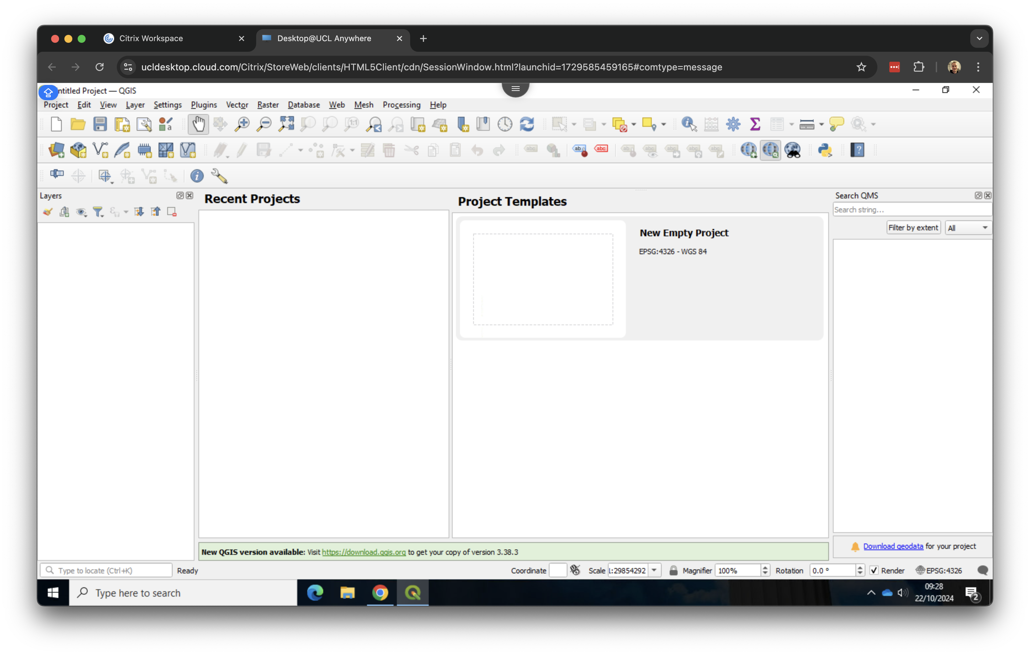The width and height of the screenshot is (1030, 655).
Task: Click the Identify Features tool
Action: (689, 124)
